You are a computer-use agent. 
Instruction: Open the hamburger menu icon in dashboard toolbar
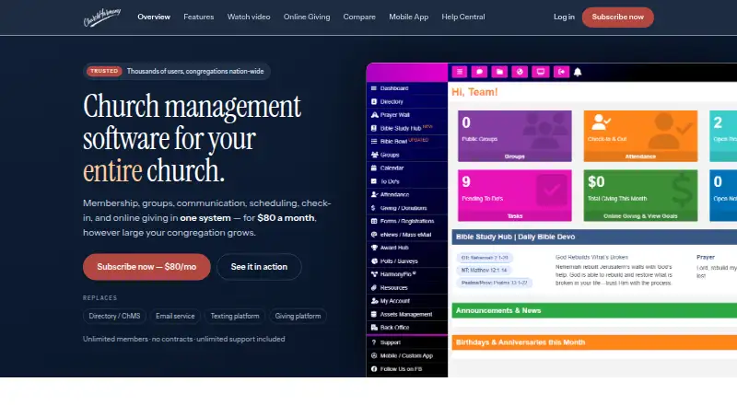[459, 72]
